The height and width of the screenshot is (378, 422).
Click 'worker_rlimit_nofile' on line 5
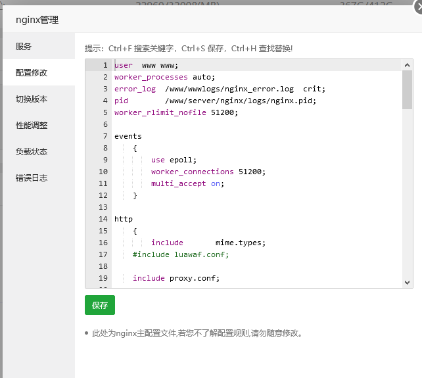160,112
